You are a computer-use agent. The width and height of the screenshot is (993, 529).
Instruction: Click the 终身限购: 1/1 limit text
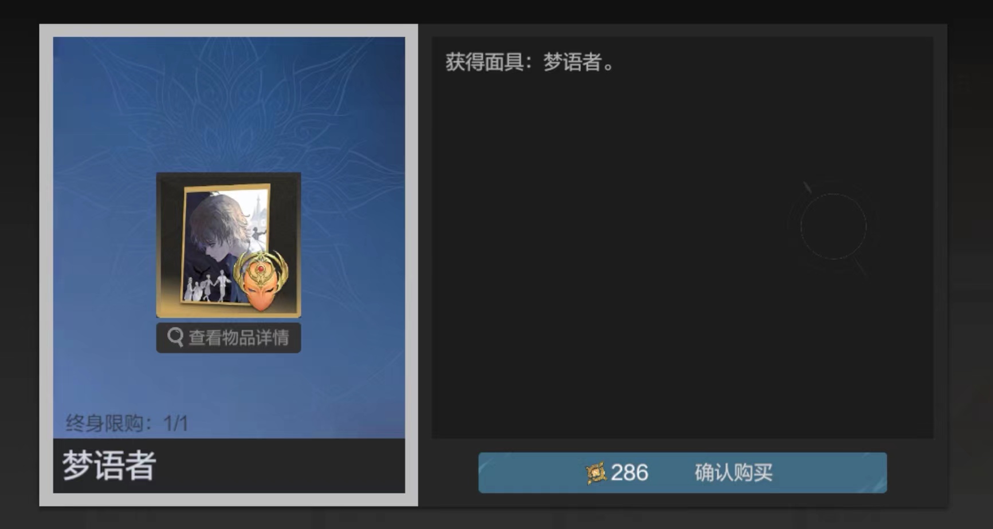point(127,423)
